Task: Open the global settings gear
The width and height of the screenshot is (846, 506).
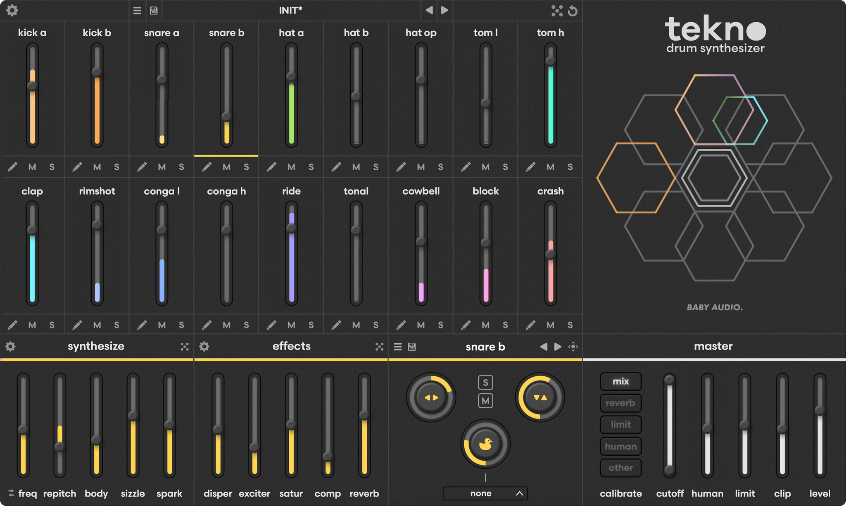Action: pyautogui.click(x=12, y=10)
